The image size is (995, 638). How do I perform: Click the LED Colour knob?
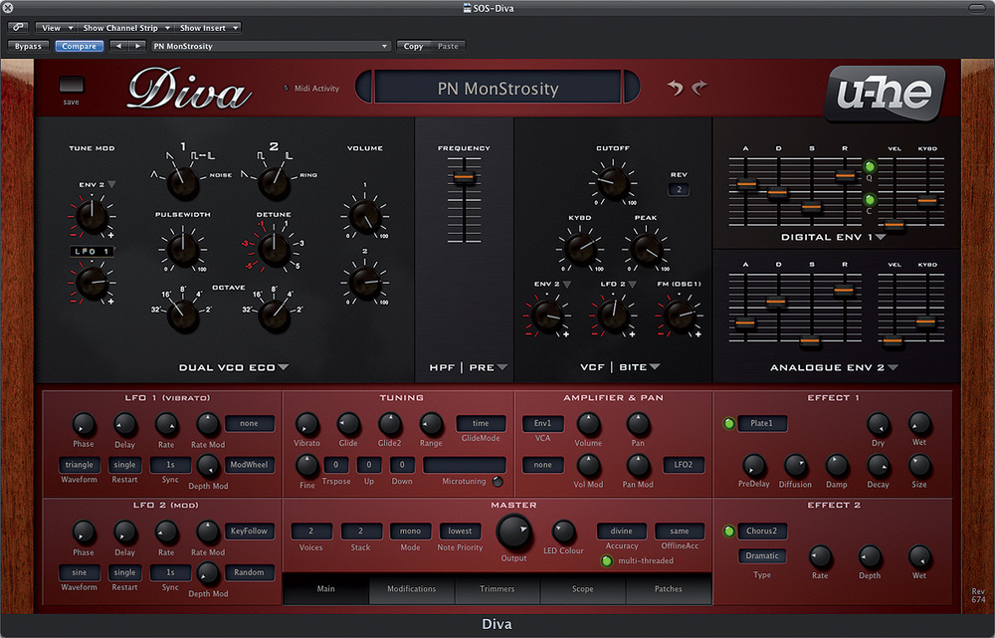tap(563, 532)
